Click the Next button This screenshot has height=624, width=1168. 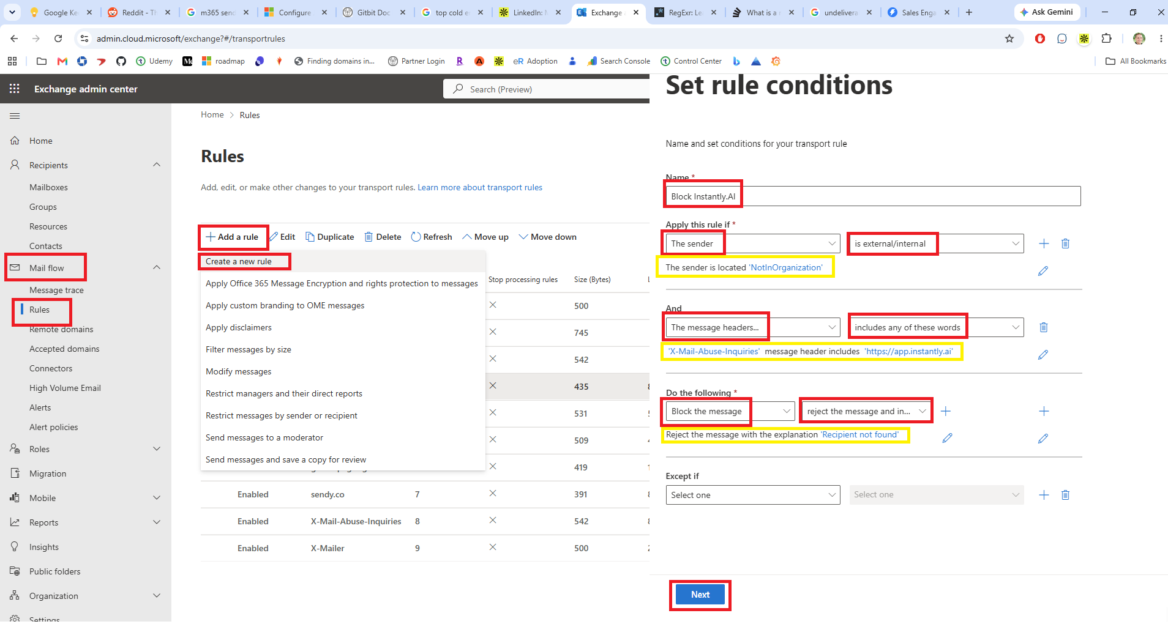coord(700,595)
